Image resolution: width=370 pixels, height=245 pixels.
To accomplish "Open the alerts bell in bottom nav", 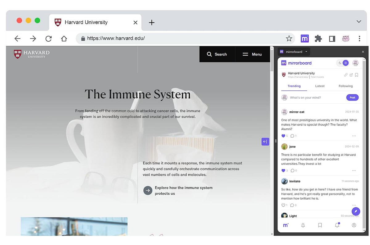I will 303,225.
